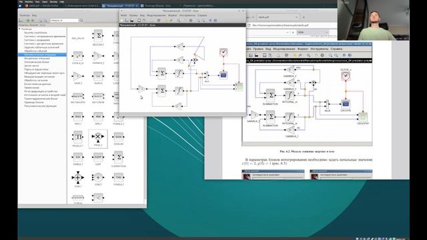Click the lower sigma summation block in diagram
This screenshot has height=240, width=427.
[x=161, y=91]
